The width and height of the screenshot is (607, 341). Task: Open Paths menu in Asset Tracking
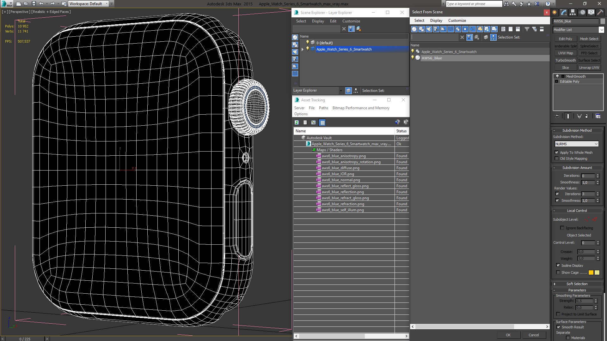(x=323, y=108)
